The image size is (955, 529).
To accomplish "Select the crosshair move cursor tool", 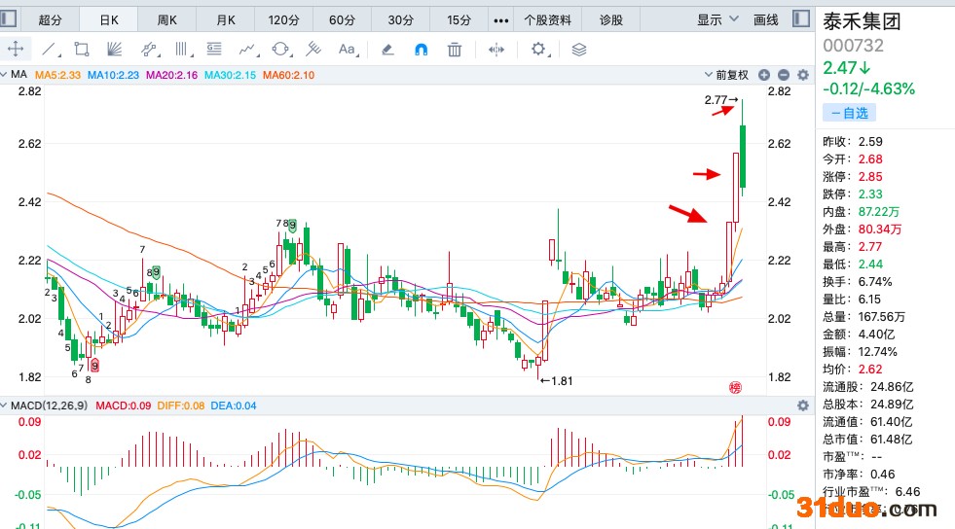I will [x=16, y=49].
